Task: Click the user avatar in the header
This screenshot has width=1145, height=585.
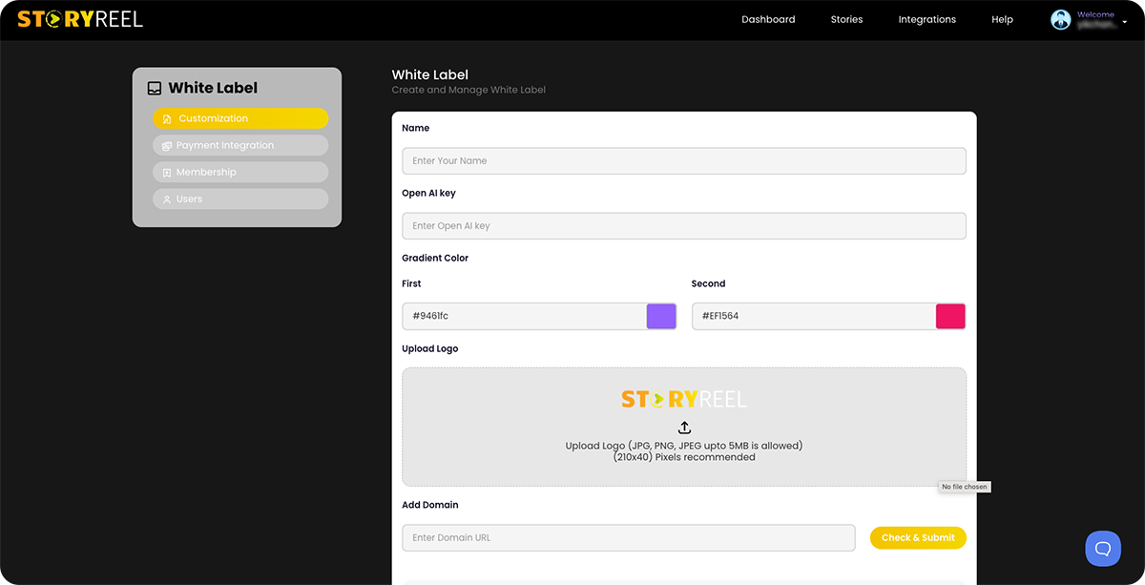Action: 1060,18
